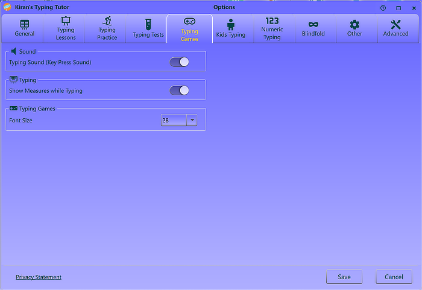Viewport: 422px width, 290px height.
Task: Click the Other gear icon
Action: tap(354, 25)
